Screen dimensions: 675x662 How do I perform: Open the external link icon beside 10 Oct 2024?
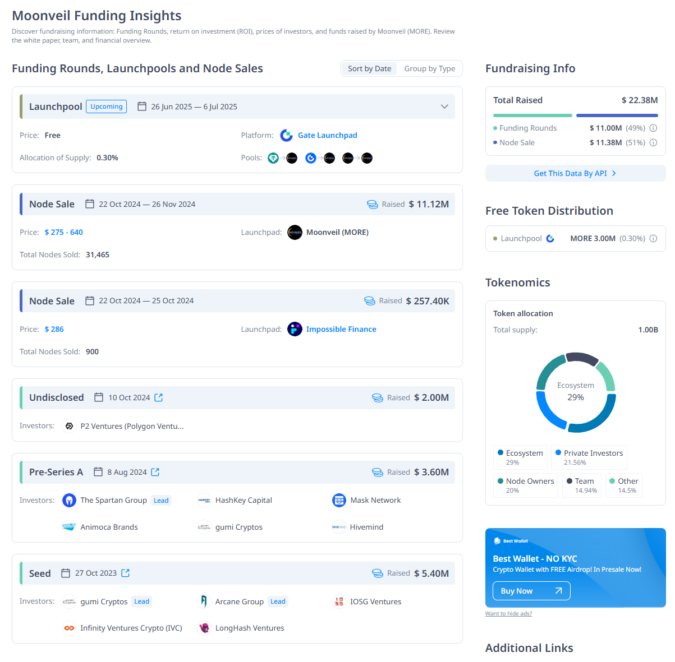(159, 397)
